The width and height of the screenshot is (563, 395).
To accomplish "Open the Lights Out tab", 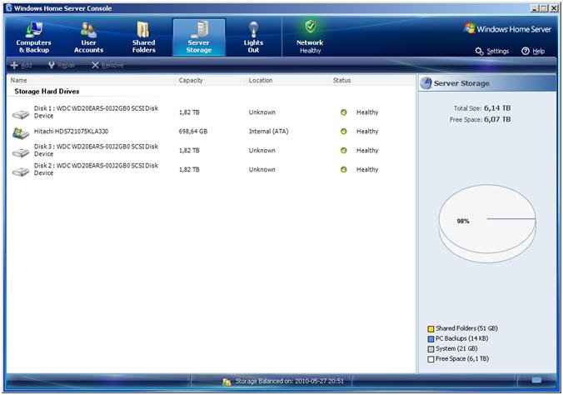I will click(253, 37).
